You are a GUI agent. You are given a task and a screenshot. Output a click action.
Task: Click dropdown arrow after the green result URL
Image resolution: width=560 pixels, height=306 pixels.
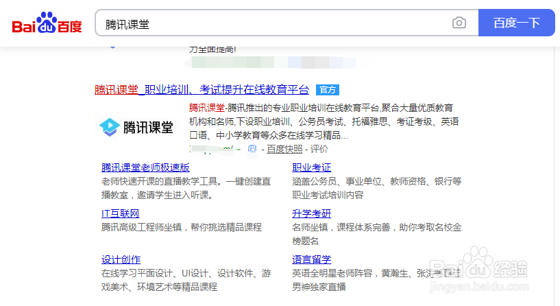(x=239, y=150)
